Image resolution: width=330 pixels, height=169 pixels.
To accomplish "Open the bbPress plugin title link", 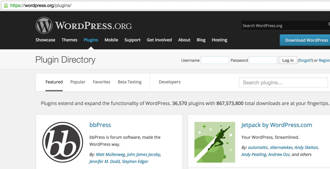I will point(100,125).
